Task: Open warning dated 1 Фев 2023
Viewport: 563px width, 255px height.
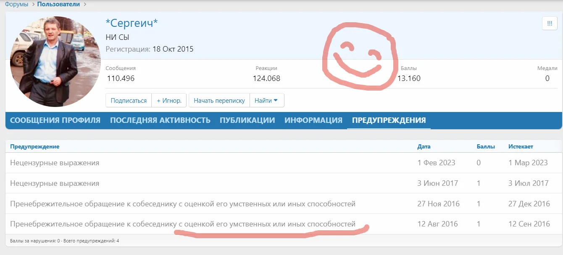Action: pyautogui.click(x=284, y=163)
